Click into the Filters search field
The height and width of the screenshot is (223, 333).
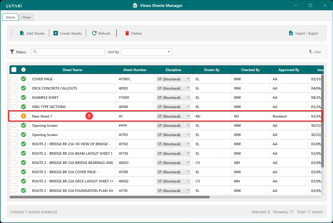click(68, 52)
